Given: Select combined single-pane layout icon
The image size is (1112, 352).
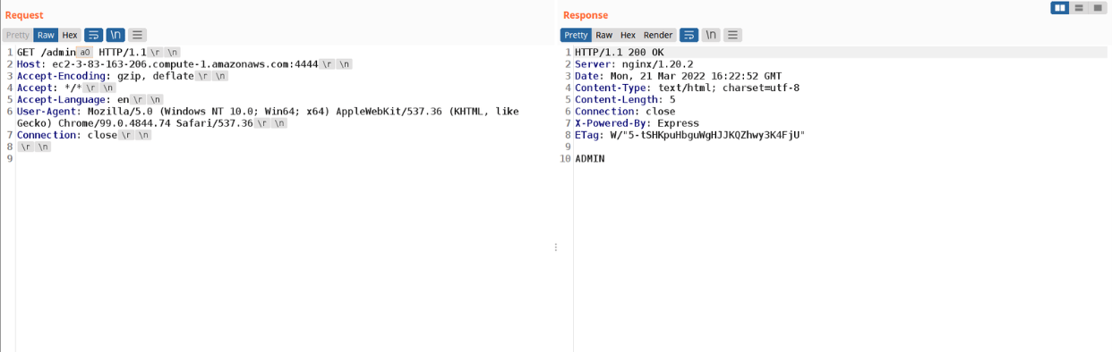Looking at the screenshot, I should pyautogui.click(x=1097, y=8).
